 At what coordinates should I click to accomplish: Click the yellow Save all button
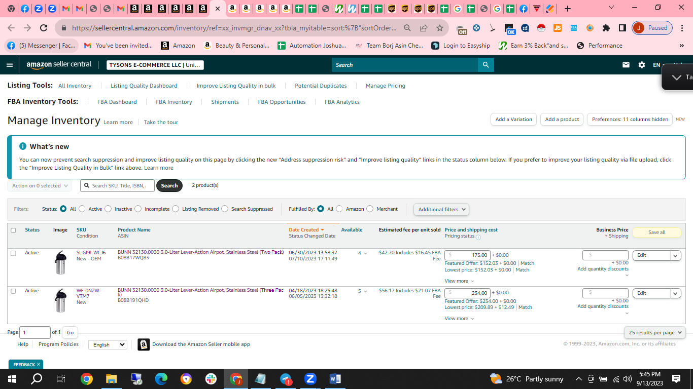(657, 232)
